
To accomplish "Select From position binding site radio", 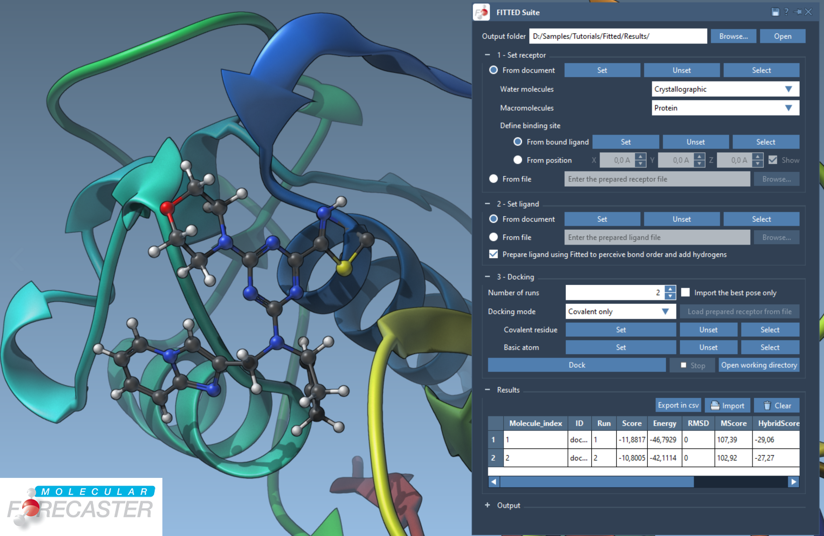I will coord(518,160).
